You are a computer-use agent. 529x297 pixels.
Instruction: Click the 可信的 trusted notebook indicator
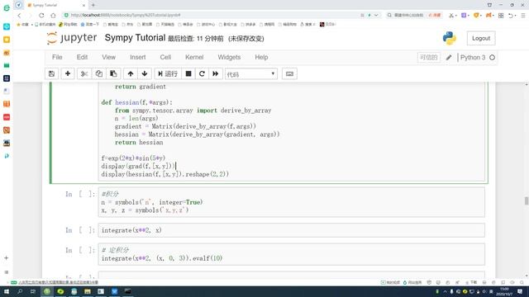point(428,58)
